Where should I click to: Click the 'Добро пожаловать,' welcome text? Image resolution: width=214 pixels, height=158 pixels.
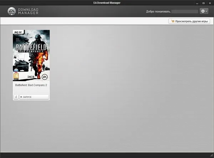(158, 12)
